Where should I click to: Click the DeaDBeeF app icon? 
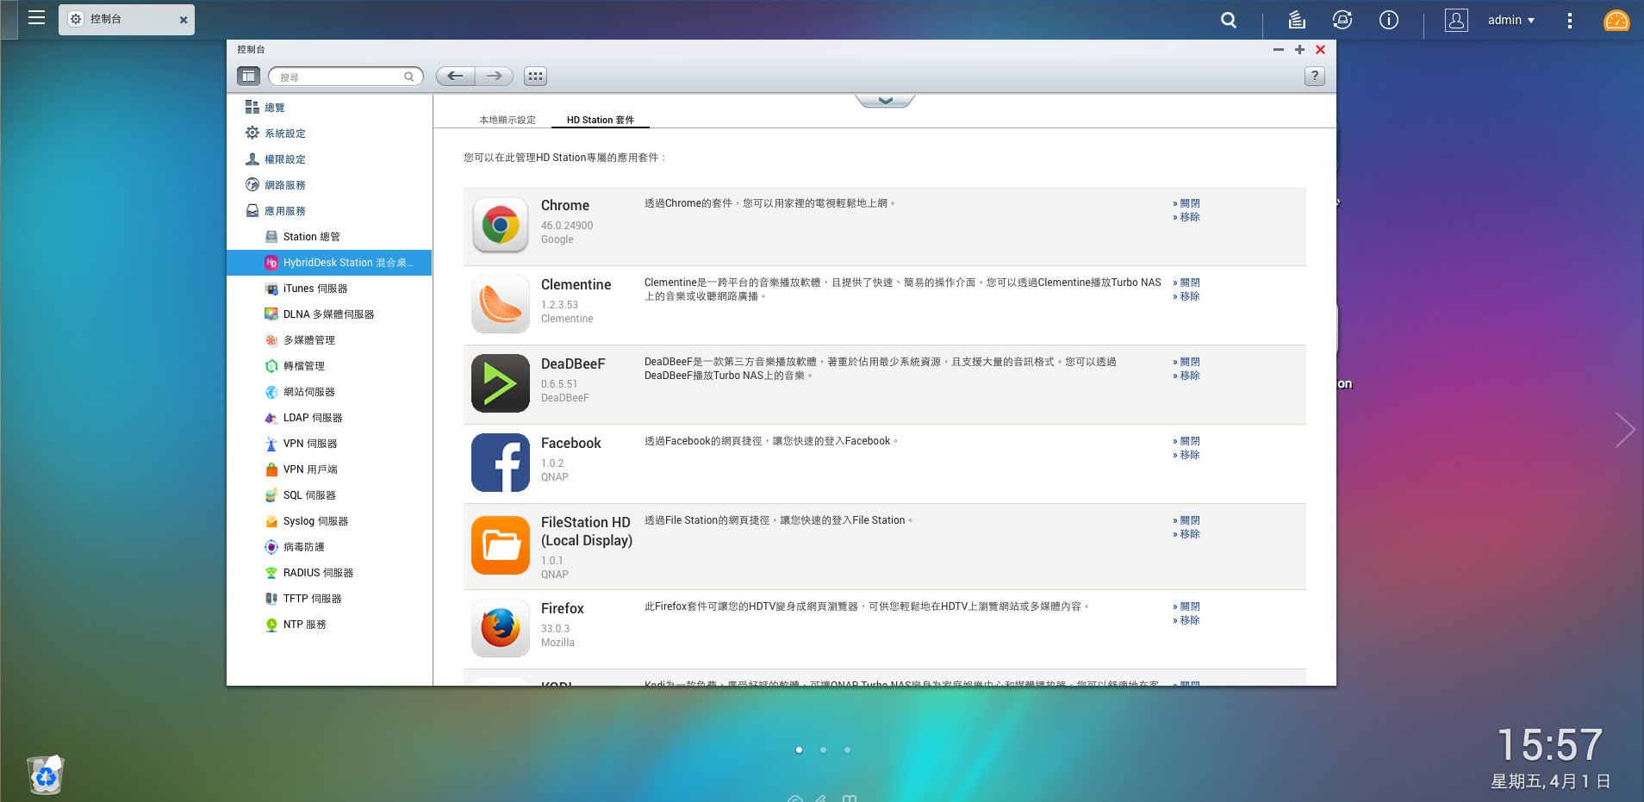pyautogui.click(x=501, y=383)
